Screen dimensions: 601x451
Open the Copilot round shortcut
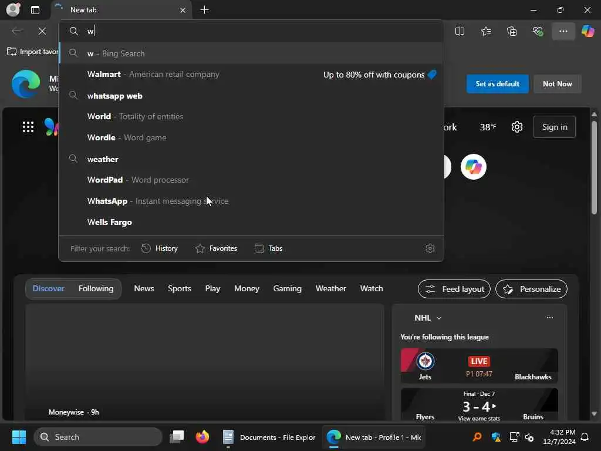(474, 167)
